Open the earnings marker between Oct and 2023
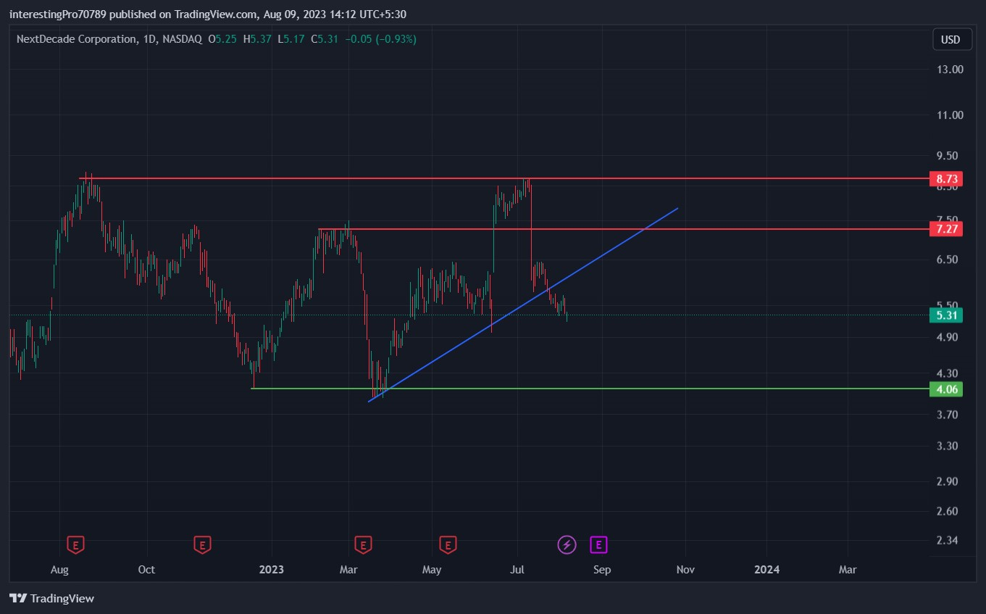The image size is (986, 614). [202, 544]
